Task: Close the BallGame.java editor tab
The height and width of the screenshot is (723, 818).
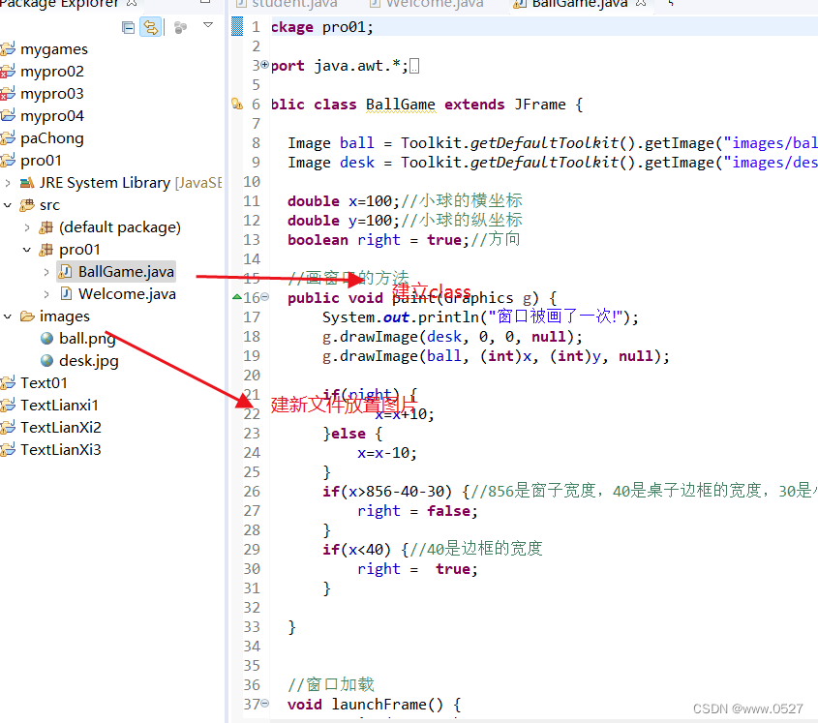Action: point(641,4)
